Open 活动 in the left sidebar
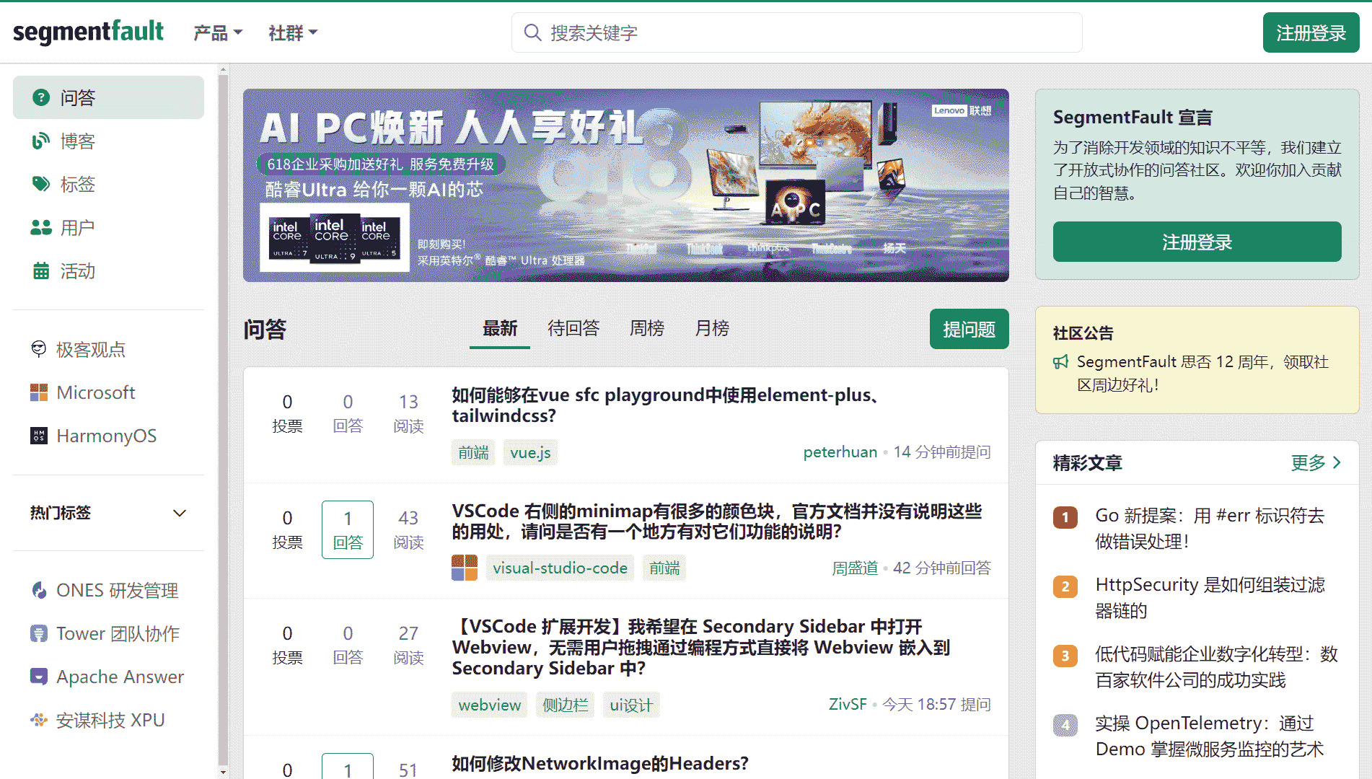The image size is (1372, 779). pos(108,270)
